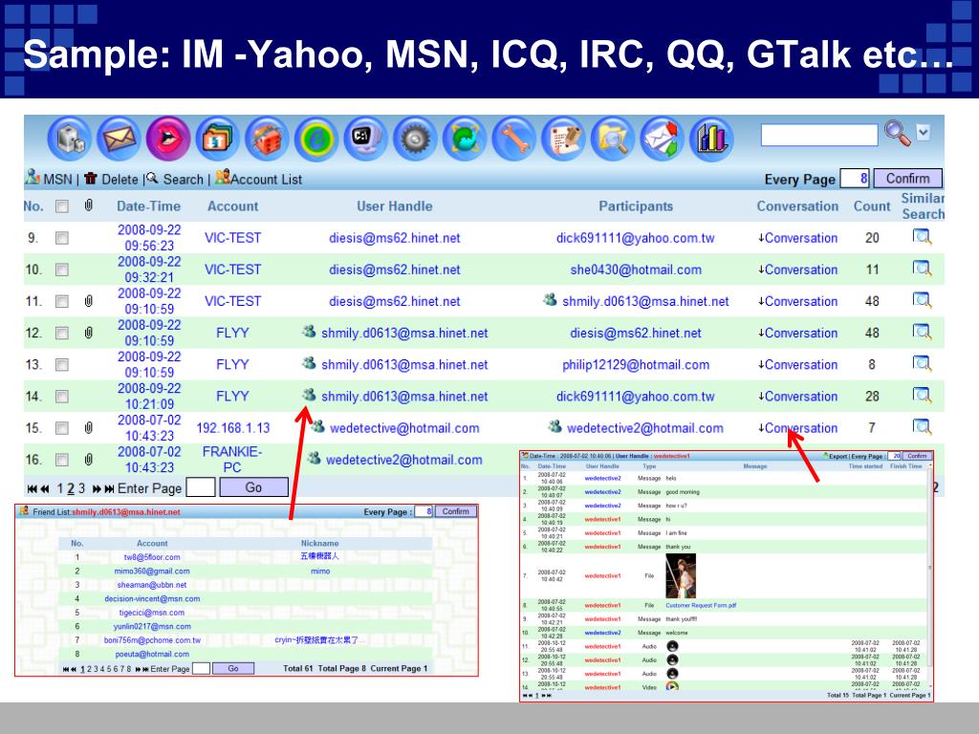Open the email envelope toolbar icon
The height and width of the screenshot is (734, 979).
point(119,139)
